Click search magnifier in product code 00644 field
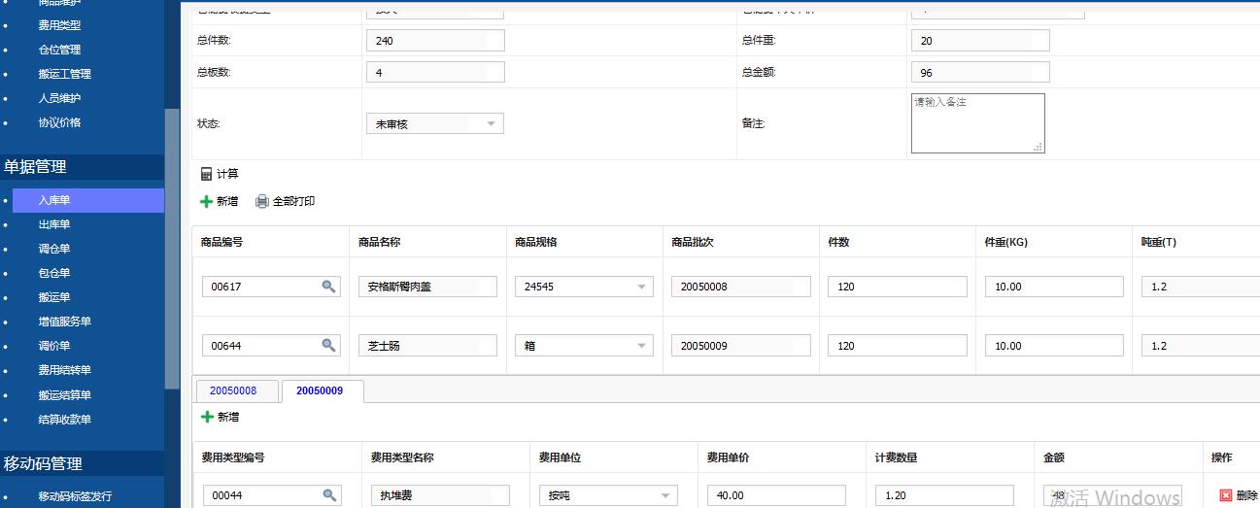The image size is (1260, 508). click(328, 345)
